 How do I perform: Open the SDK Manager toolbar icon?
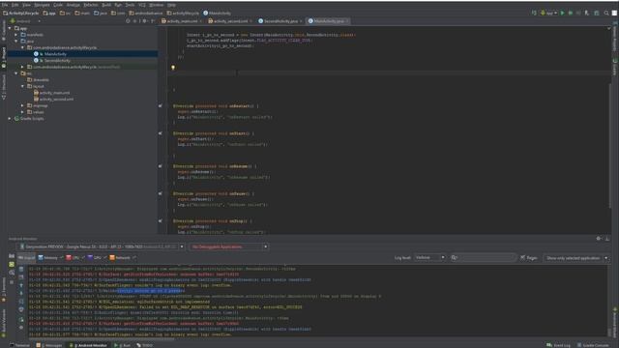pyautogui.click(x=597, y=13)
